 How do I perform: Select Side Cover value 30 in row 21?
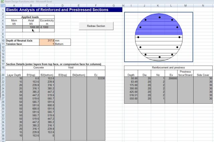(x=203, y=79)
